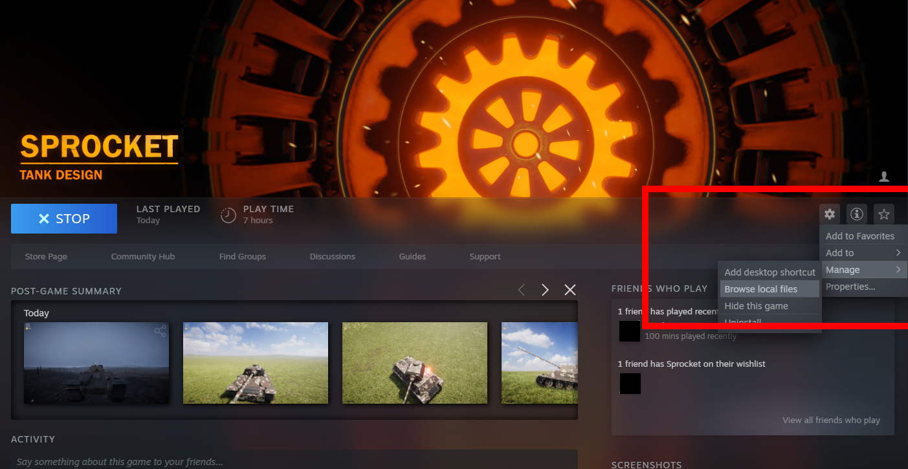The height and width of the screenshot is (469, 908).
Task: Click share icon on first screenshot
Action: (160, 331)
